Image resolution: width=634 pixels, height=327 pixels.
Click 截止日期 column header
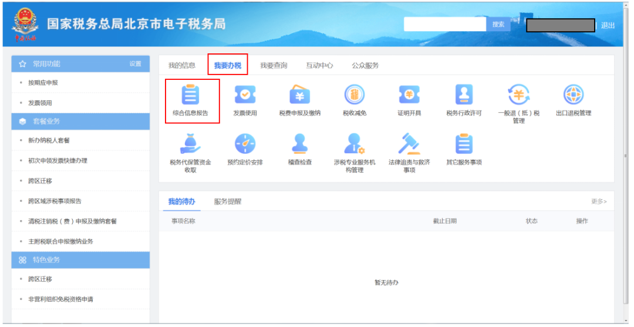pyautogui.click(x=445, y=221)
